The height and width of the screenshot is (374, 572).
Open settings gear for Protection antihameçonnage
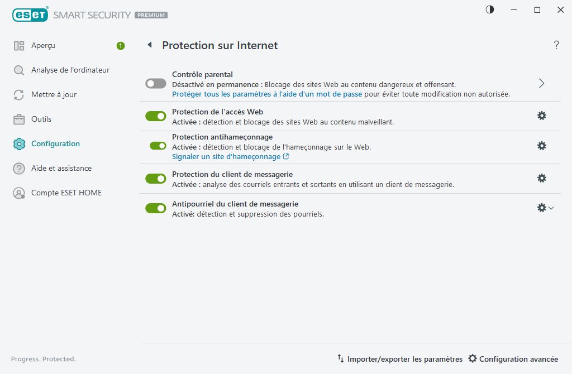click(x=541, y=146)
